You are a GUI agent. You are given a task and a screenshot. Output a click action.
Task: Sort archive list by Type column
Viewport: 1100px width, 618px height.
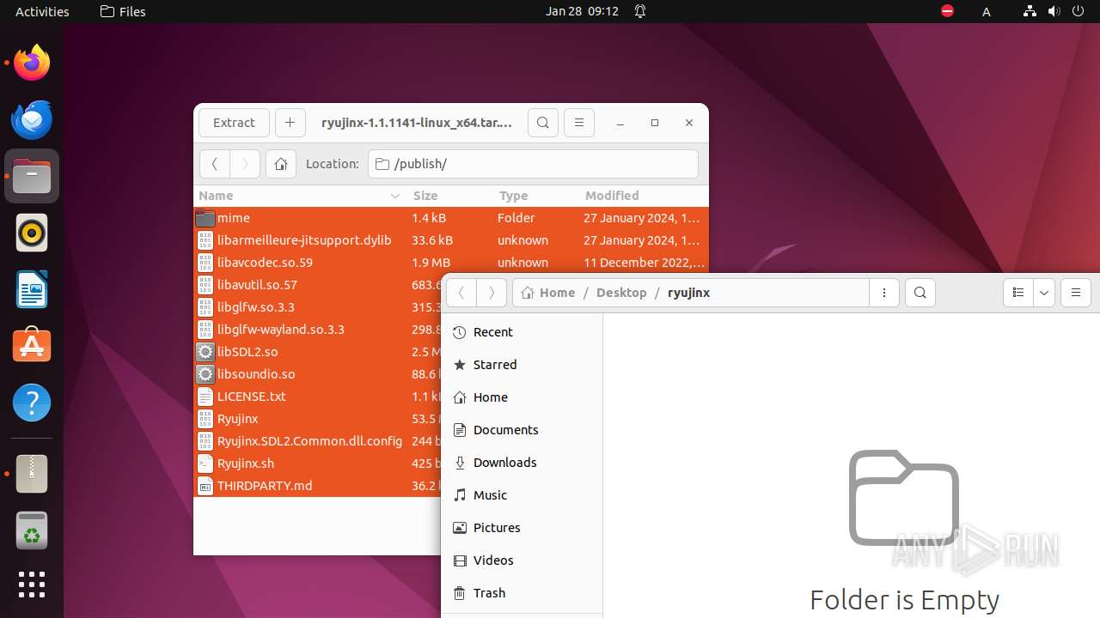click(535, 196)
